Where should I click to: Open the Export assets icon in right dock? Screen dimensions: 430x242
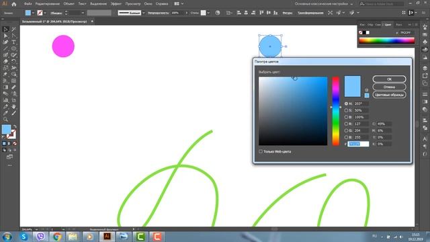tap(425, 75)
